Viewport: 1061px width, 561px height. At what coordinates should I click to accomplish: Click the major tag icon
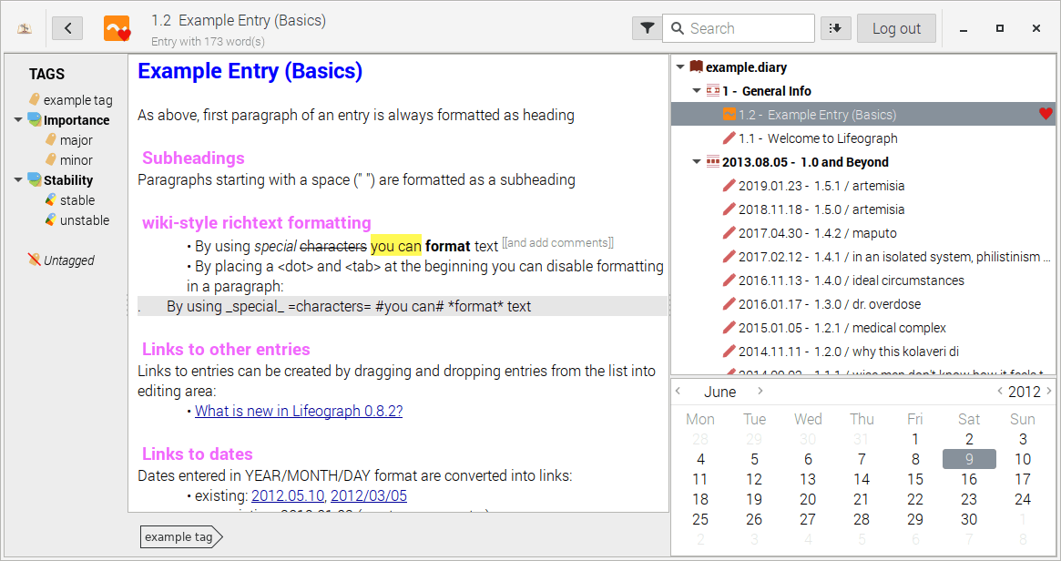click(x=51, y=139)
